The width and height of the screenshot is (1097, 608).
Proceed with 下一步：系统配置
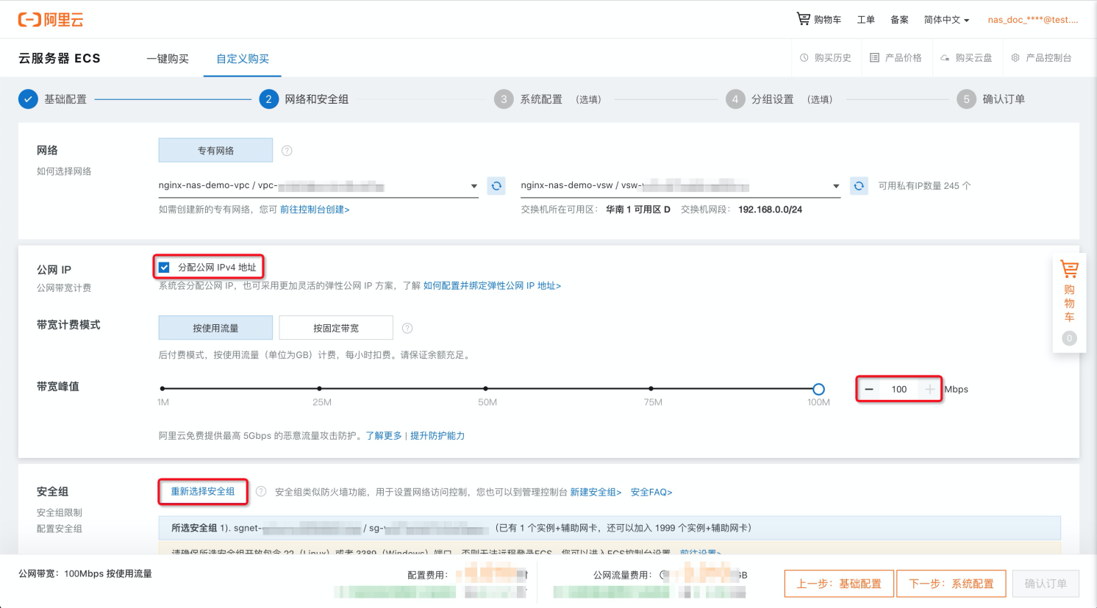[951, 584]
